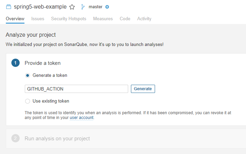Follow the user account link
The image size is (246, 154).
(81, 118)
